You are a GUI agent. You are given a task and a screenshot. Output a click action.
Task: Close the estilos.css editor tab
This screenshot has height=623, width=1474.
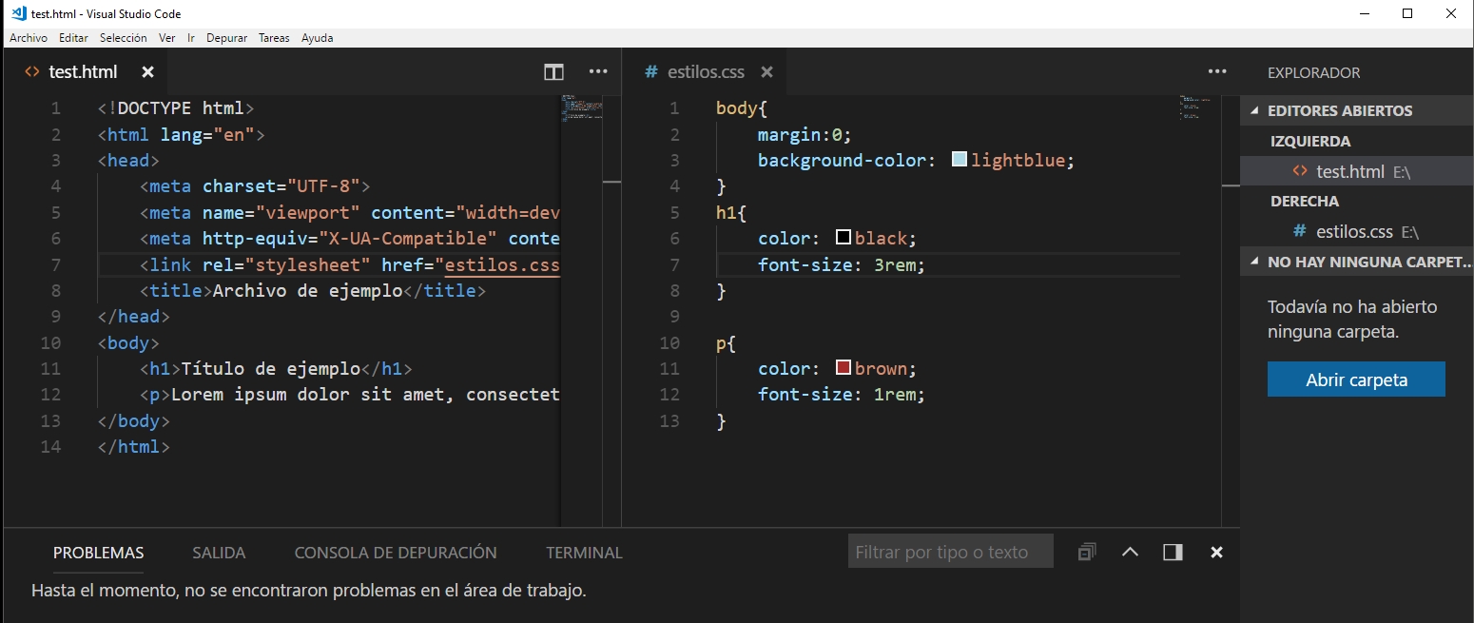(x=767, y=72)
